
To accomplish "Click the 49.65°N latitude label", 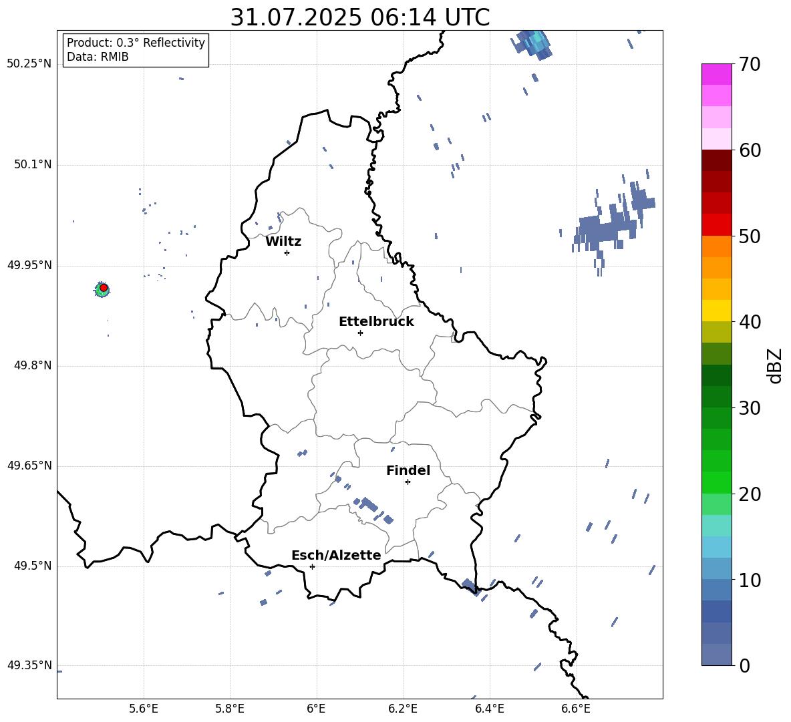I will pos(29,466).
